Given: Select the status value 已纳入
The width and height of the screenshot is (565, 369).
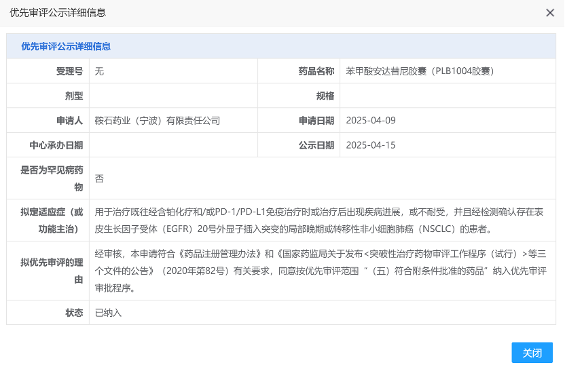Looking at the screenshot, I should [x=108, y=313].
